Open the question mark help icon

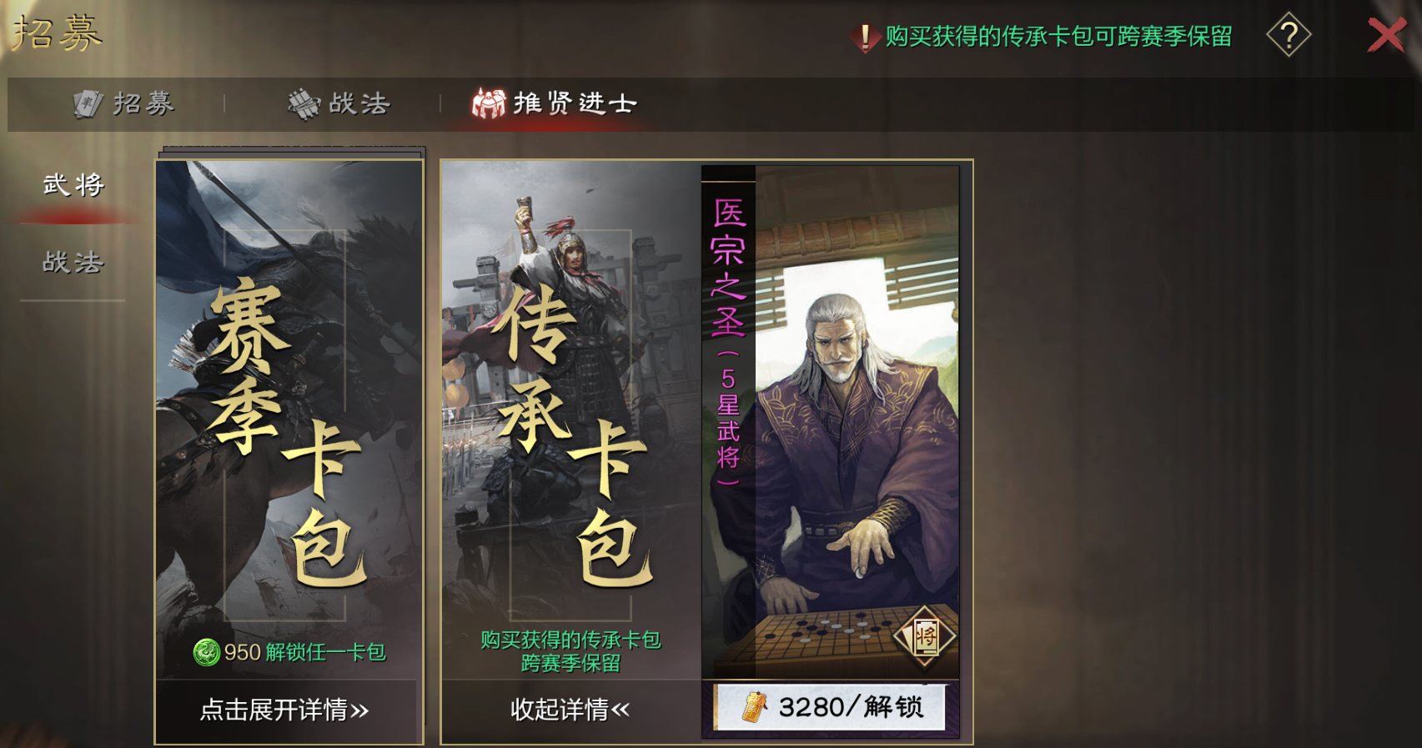coord(1289,35)
